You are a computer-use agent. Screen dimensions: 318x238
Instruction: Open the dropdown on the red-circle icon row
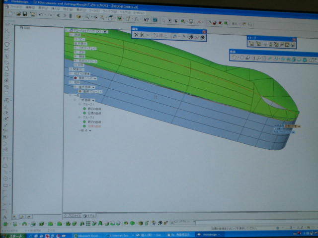click(x=95, y=78)
